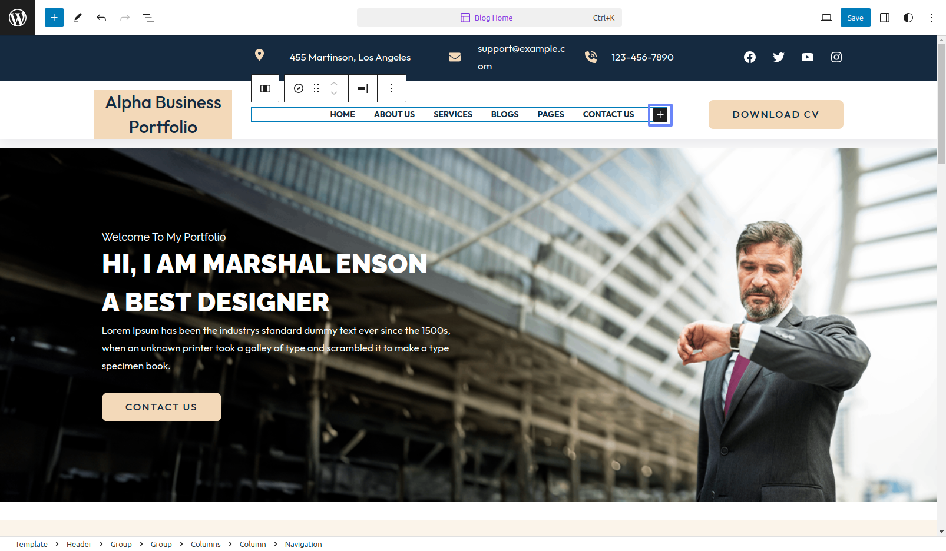Select the address text 455 Martinson, Los Angeles
This screenshot has width=946, height=551.
350,57
